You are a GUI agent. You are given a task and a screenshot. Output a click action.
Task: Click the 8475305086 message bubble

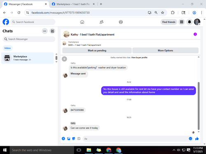click(77, 110)
